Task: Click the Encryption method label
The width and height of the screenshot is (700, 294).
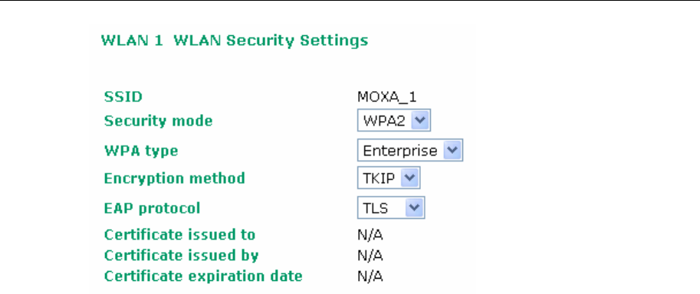Action: [x=175, y=178]
